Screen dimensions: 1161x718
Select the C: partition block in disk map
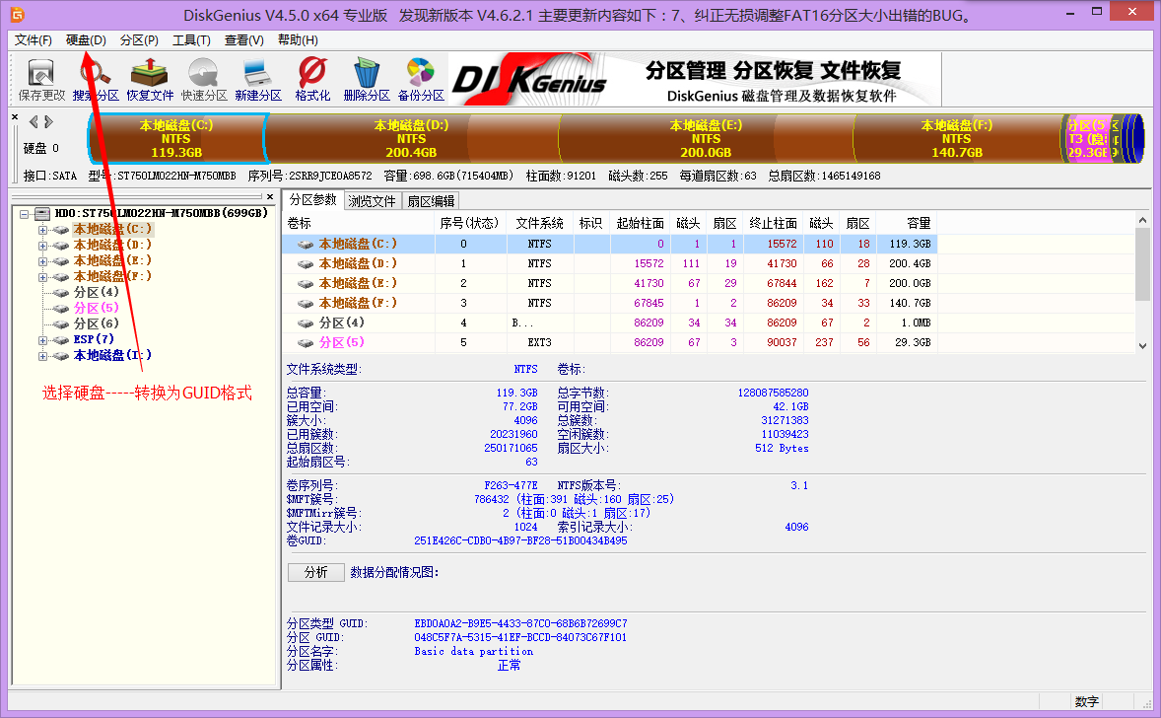pyautogui.click(x=177, y=138)
